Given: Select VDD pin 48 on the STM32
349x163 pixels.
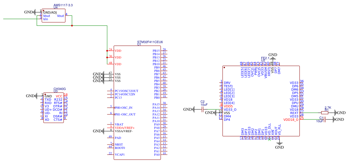Looking at the screenshot, I should coord(118,64).
